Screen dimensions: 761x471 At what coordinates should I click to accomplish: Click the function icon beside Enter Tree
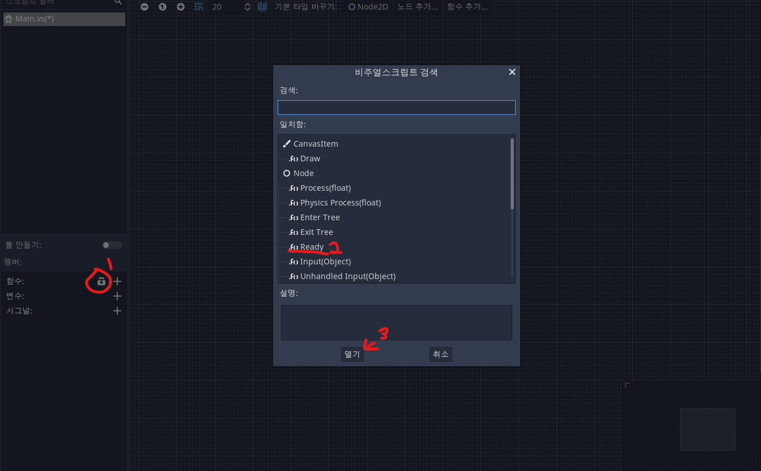pos(294,217)
